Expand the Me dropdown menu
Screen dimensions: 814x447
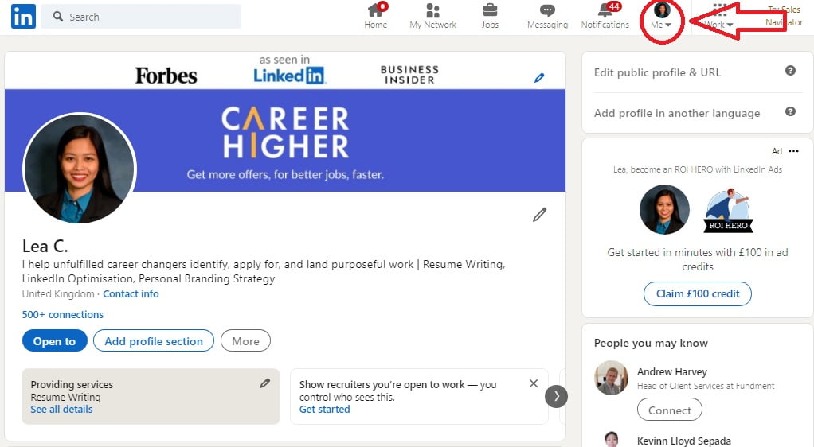(661, 16)
